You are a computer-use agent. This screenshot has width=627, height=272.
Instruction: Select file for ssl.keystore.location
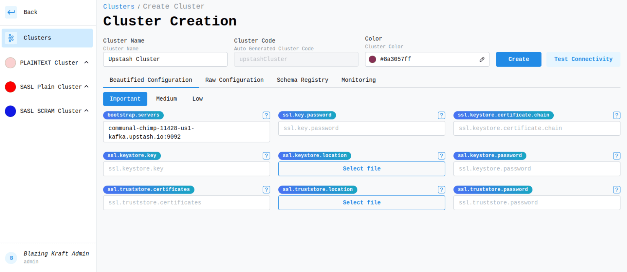click(361, 169)
